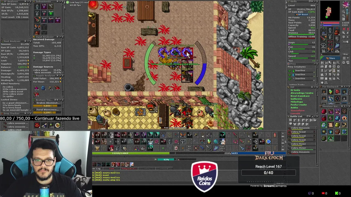The height and width of the screenshot is (197, 351).
Task: Click supply item with 699 count
Action: coord(36,88)
